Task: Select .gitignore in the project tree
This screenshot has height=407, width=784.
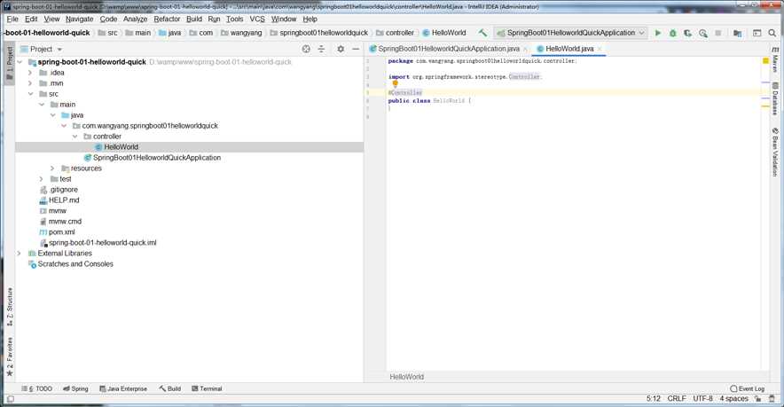Action: coord(64,190)
